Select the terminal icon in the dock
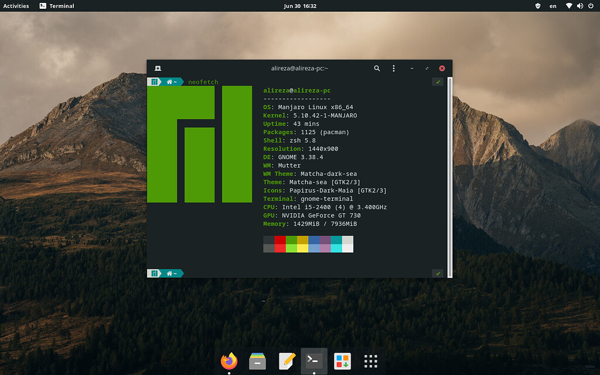 click(313, 362)
